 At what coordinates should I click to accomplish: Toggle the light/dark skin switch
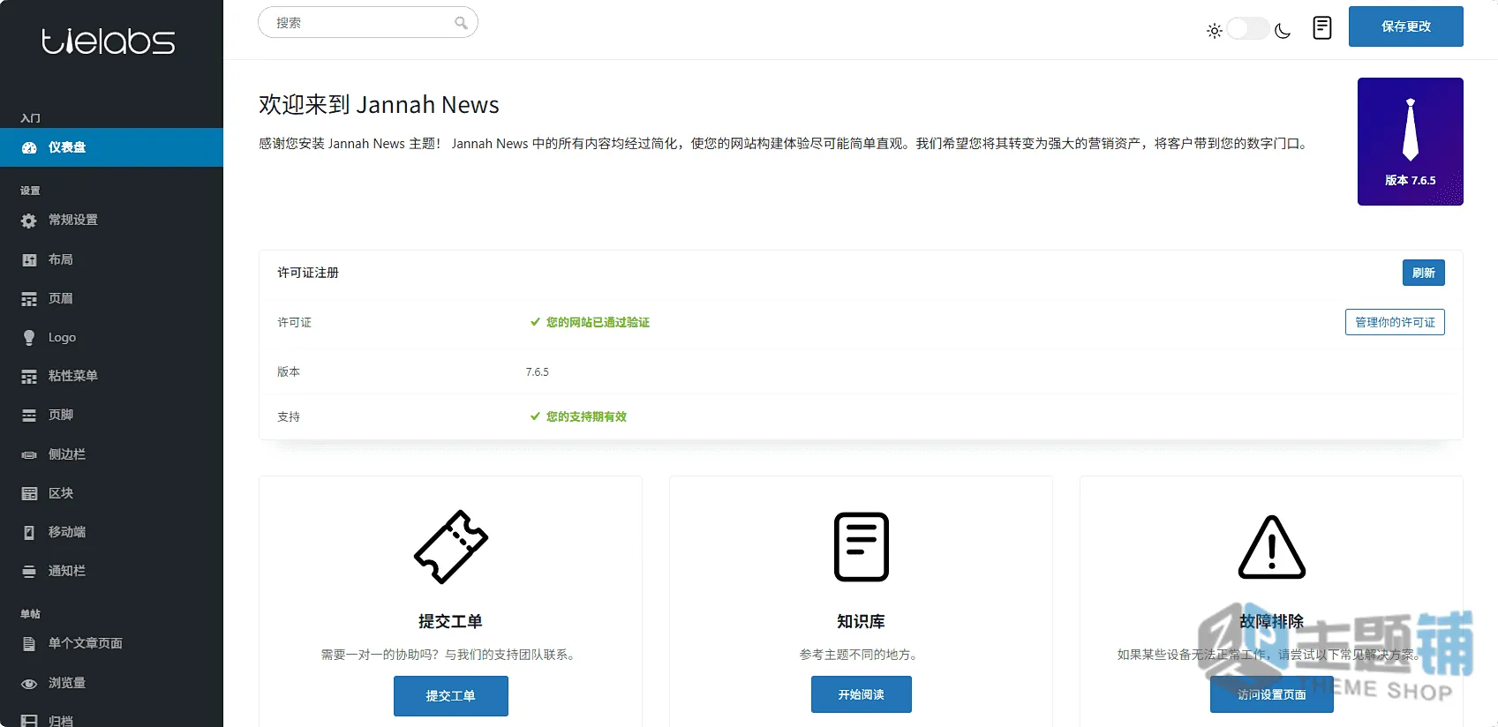coord(1248,29)
